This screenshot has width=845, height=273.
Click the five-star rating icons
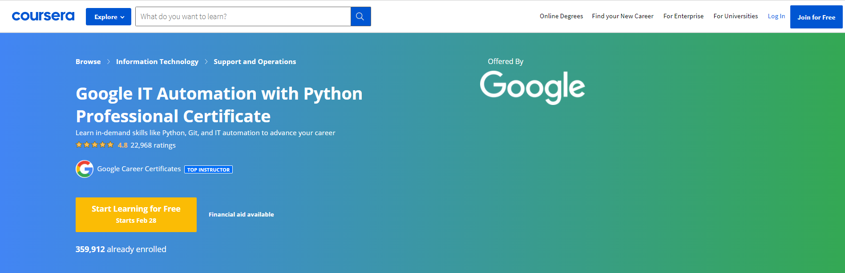coord(95,145)
